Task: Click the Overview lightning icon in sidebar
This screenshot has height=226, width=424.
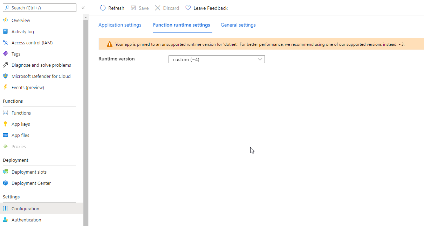Action: point(5,20)
